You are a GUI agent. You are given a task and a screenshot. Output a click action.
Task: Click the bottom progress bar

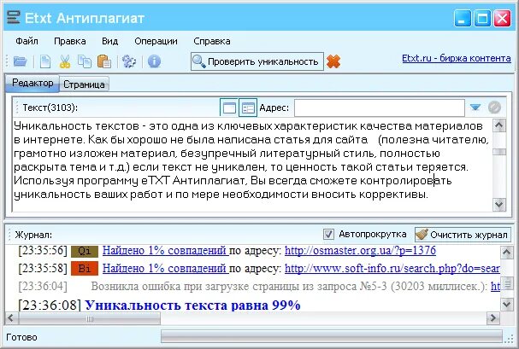pos(332,337)
